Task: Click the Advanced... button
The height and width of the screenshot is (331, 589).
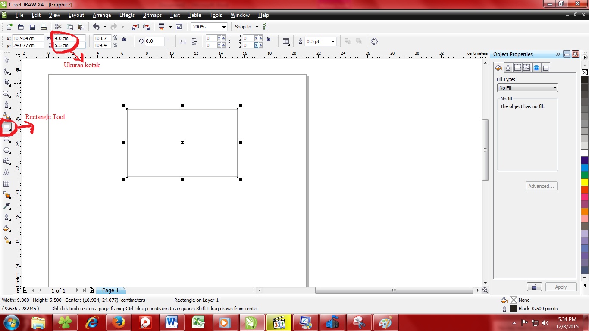Action: (x=542, y=186)
